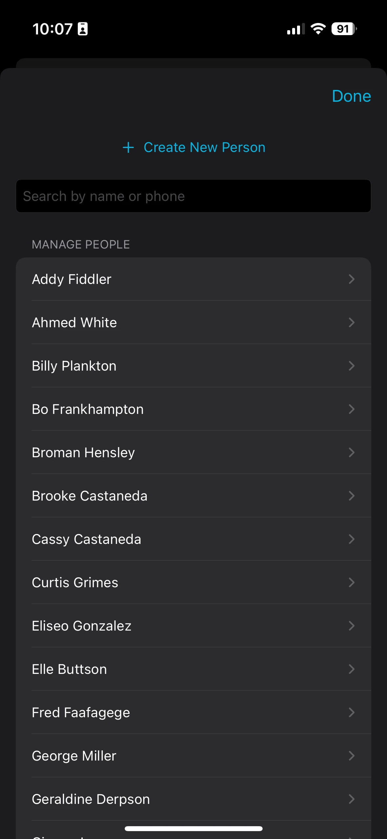This screenshot has width=387, height=839.
Task: Expand the Ahmed White row chevron
Action: (x=352, y=322)
